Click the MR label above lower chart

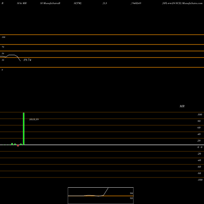point(182,106)
